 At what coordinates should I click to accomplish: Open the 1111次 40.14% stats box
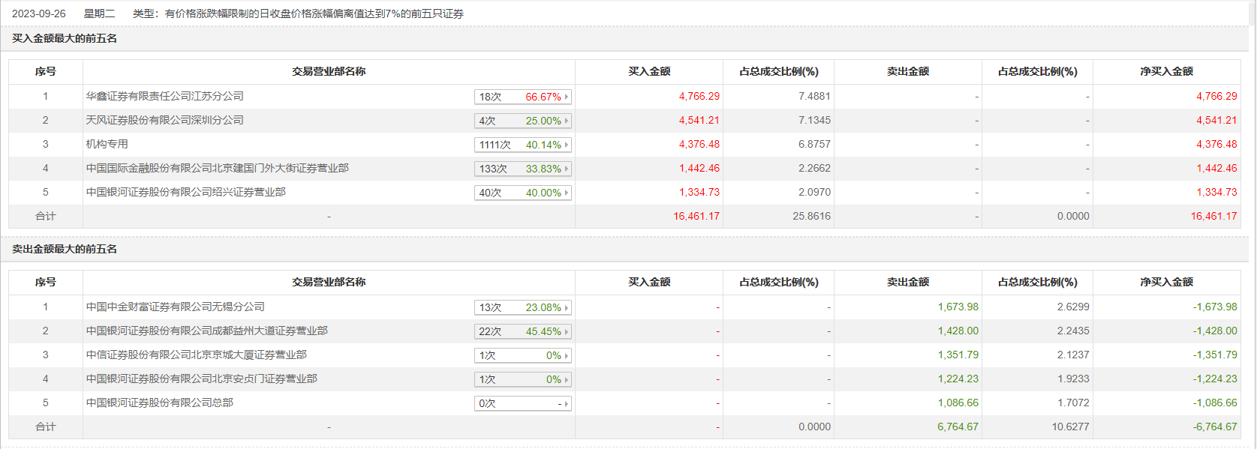click(x=522, y=145)
